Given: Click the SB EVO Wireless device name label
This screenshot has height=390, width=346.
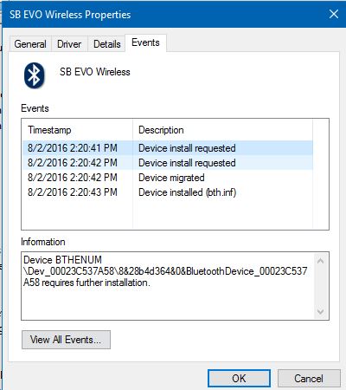Looking at the screenshot, I should coord(95,72).
